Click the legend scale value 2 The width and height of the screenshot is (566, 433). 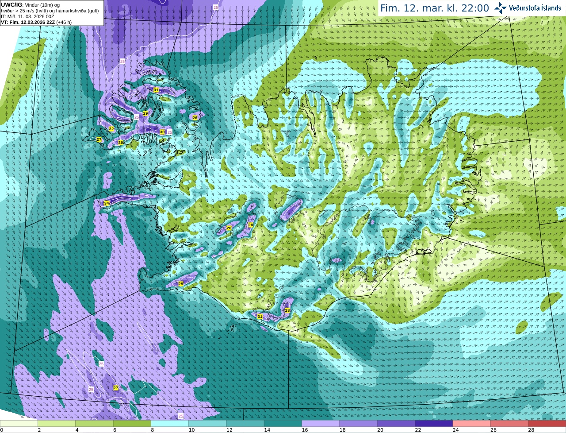tap(39, 430)
